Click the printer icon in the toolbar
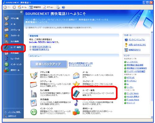Viewport: 155px width, 123px height. tap(58, 7)
